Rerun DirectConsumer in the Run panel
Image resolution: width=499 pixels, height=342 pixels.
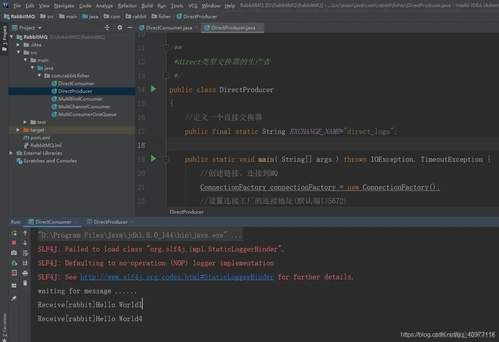(14, 233)
